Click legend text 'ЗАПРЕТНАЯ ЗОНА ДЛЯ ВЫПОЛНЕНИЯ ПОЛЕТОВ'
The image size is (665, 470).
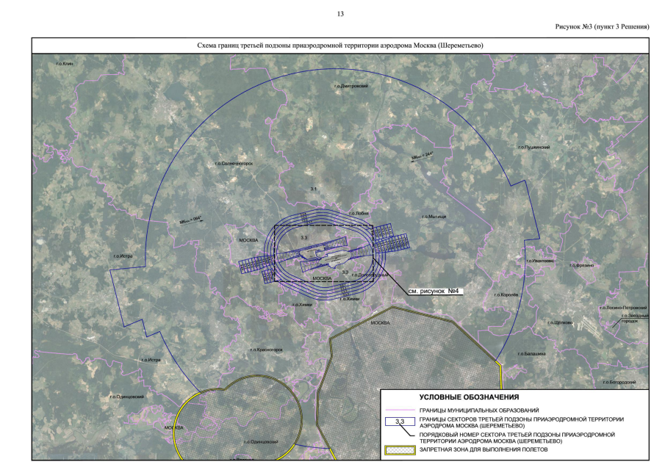coord(483,449)
